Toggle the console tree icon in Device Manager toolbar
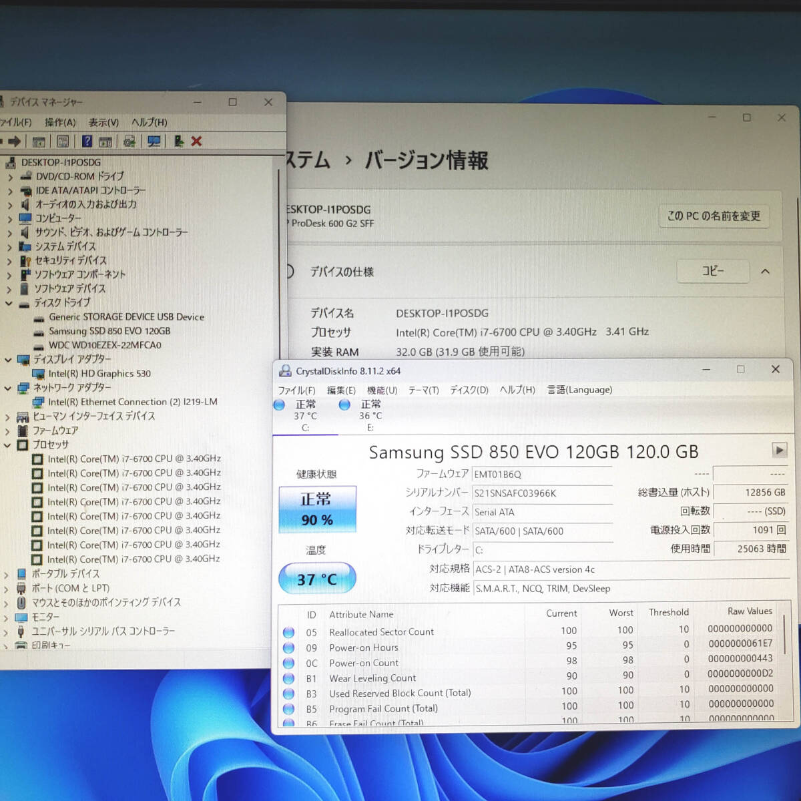801x801 pixels. (x=39, y=142)
